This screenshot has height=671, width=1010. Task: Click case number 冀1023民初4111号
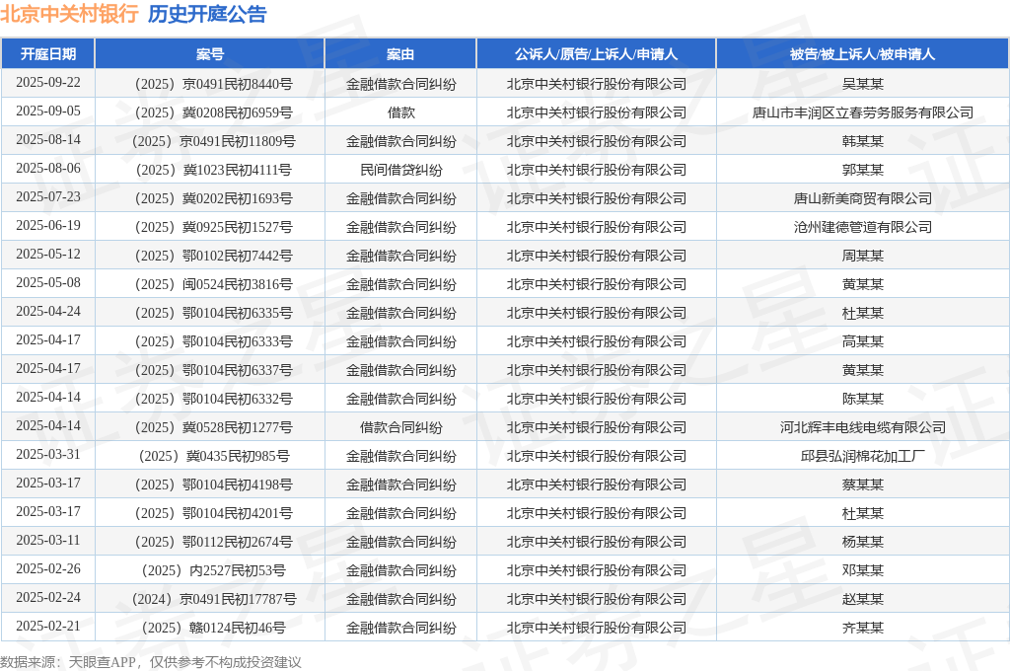point(213,170)
